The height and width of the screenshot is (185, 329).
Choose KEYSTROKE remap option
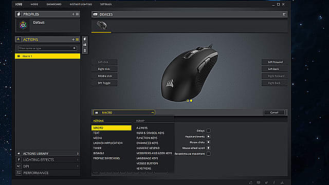click(x=144, y=168)
